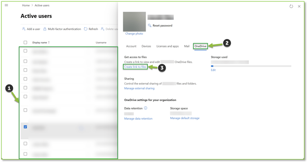Click the Data retention info icon

(146, 108)
